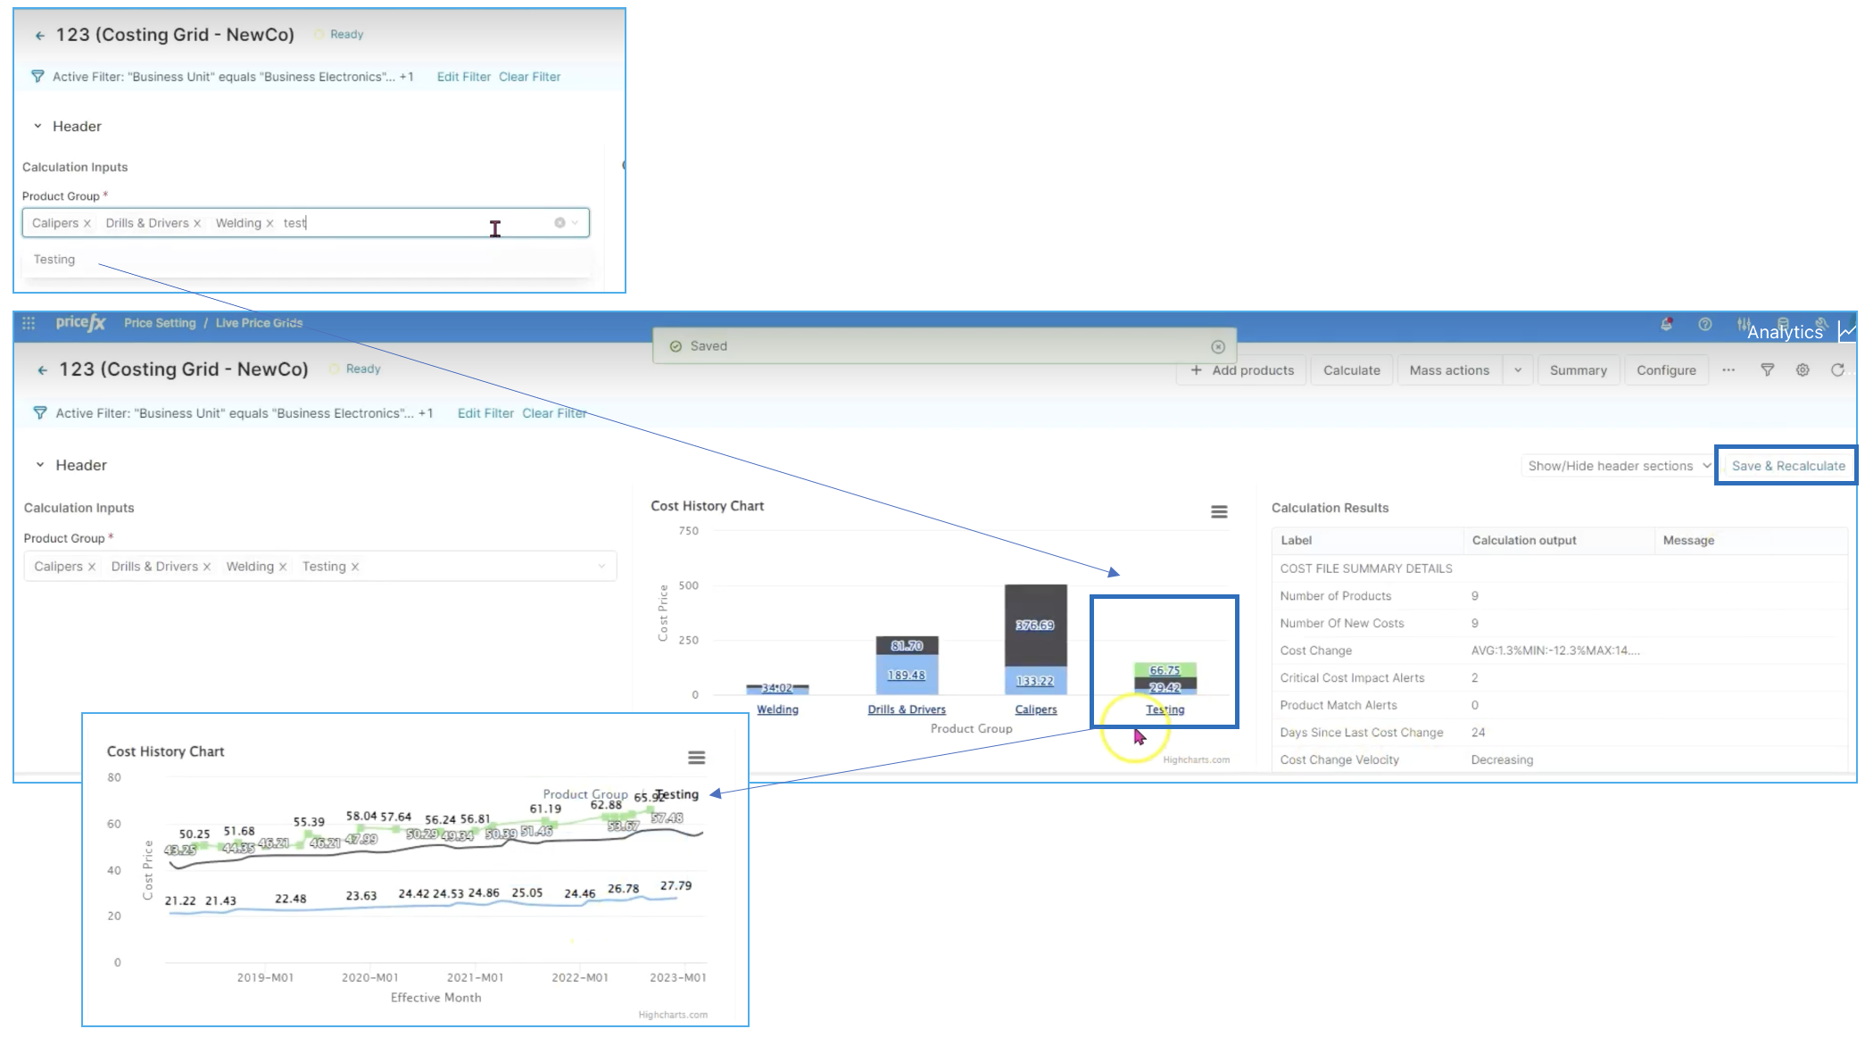Viewport: 1865px width, 1037px height.
Task: Click the Calipers label on the chart axis
Action: (x=1036, y=709)
